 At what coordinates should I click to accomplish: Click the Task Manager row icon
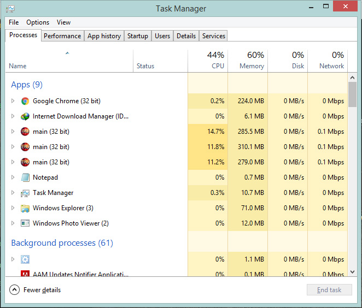pyautogui.click(x=25, y=193)
